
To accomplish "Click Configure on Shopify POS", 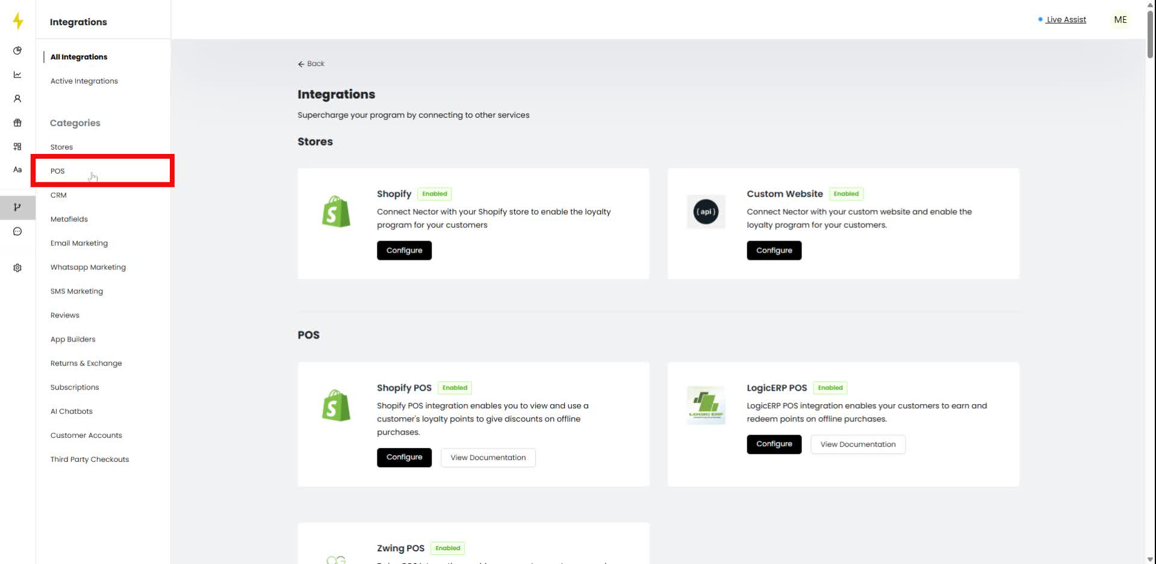I will click(404, 457).
